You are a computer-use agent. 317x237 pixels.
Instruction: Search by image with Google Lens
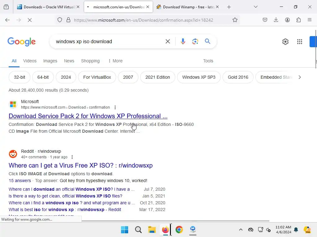click(x=195, y=42)
